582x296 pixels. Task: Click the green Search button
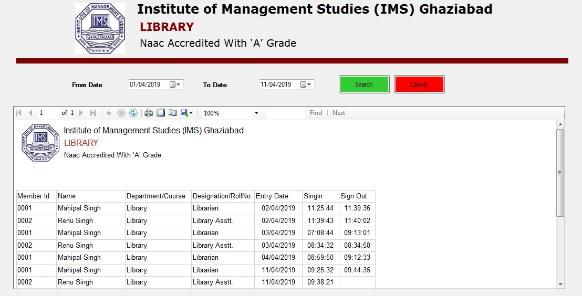click(364, 84)
